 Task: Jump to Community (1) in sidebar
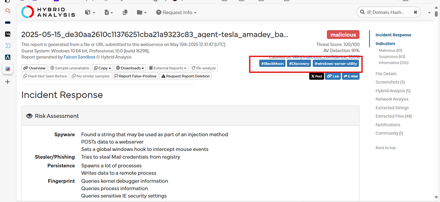389,133
